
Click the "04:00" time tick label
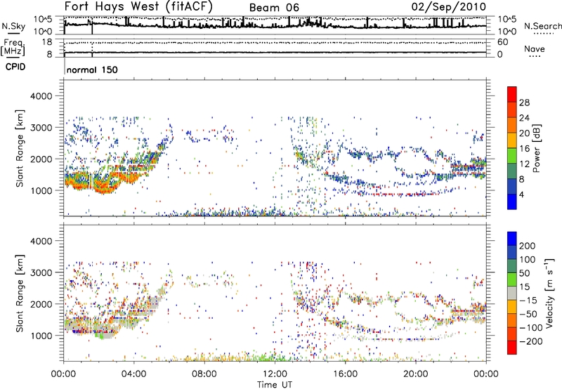[133, 374]
